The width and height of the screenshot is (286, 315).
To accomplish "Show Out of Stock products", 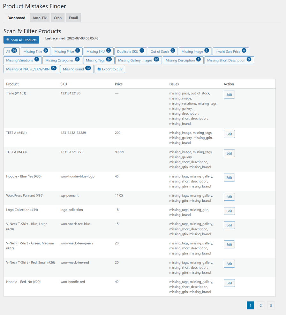I will (163, 52).
